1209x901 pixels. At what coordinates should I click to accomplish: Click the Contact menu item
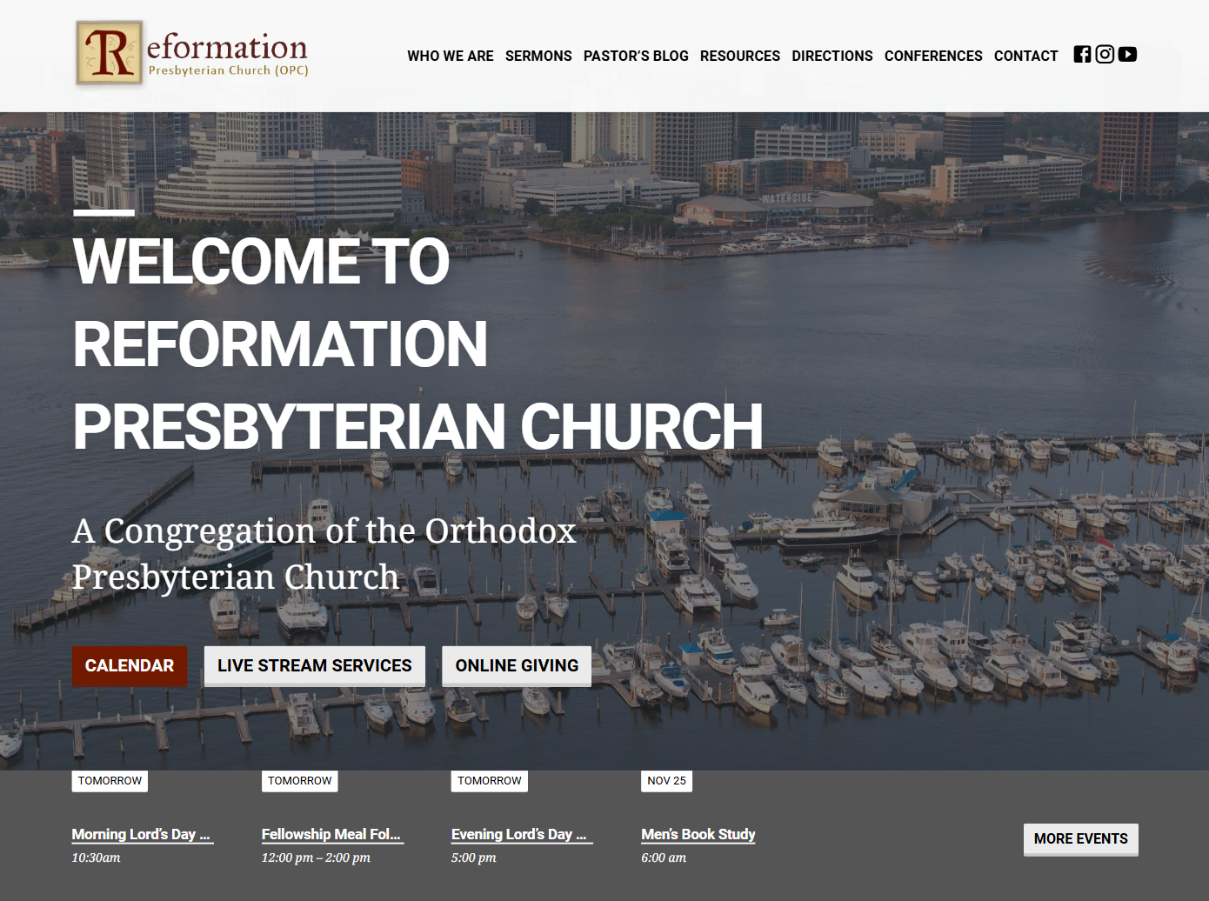coord(1025,56)
